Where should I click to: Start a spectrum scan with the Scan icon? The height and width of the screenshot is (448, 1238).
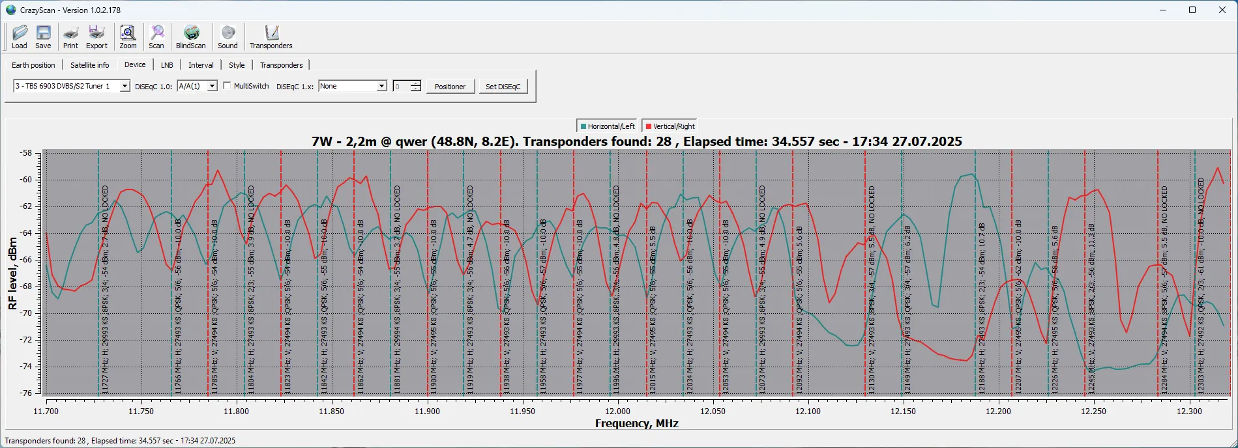click(x=156, y=36)
